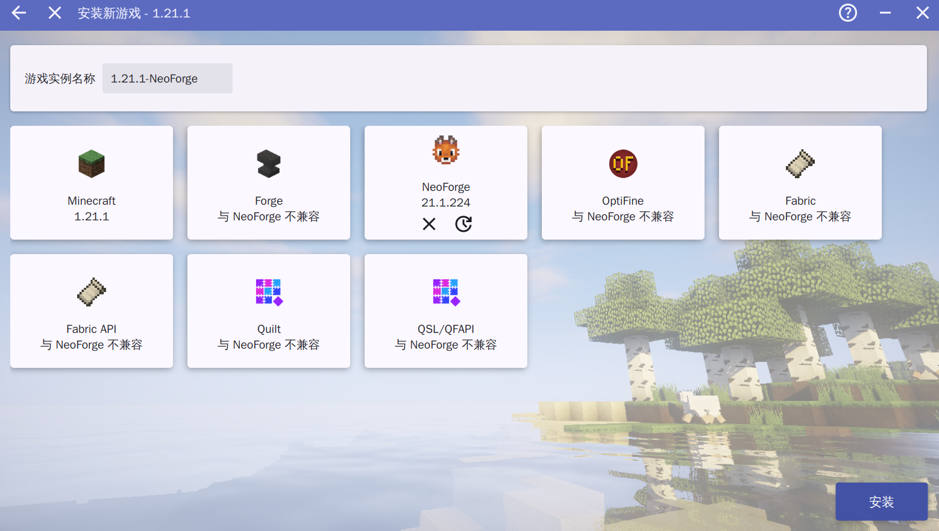Viewport: 939px width, 531px height.
Task: Click the QSL/QFAPI incompatibility label
Action: point(446,344)
